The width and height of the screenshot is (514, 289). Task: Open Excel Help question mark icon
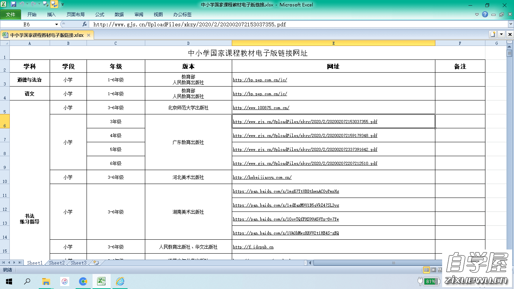(x=485, y=14)
